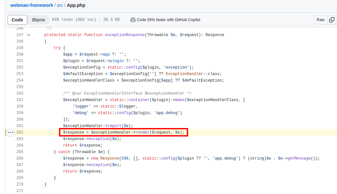The width and height of the screenshot is (337, 194).
Task: Open the line 262 ellipsis menu
Action: pos(10,132)
